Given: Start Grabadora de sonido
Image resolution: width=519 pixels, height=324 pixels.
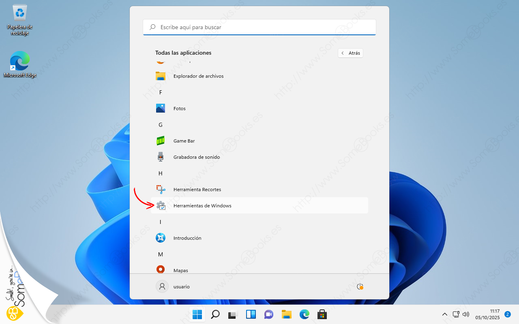Looking at the screenshot, I should point(196,157).
